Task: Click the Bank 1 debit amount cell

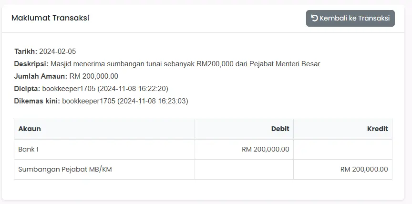Action: coord(244,149)
